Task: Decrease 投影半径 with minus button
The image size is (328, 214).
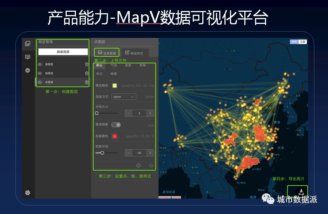Action: pos(129,153)
